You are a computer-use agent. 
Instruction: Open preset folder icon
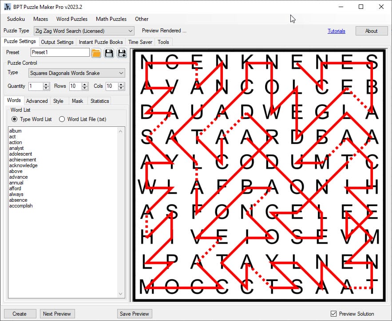pyautogui.click(x=96, y=53)
